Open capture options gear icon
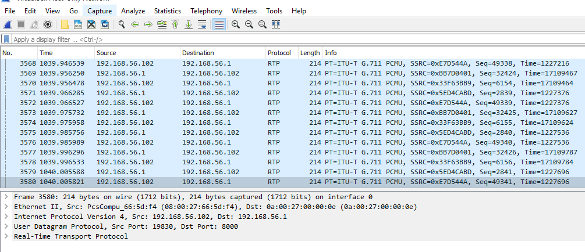 [48, 24]
